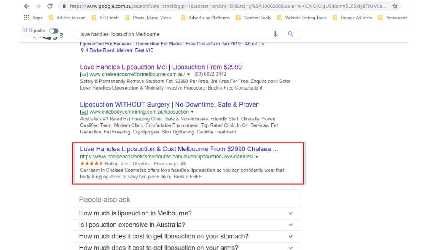Click '4 Burke Road, Malvern East VIC' address
427x250 pixels.
(119, 50)
